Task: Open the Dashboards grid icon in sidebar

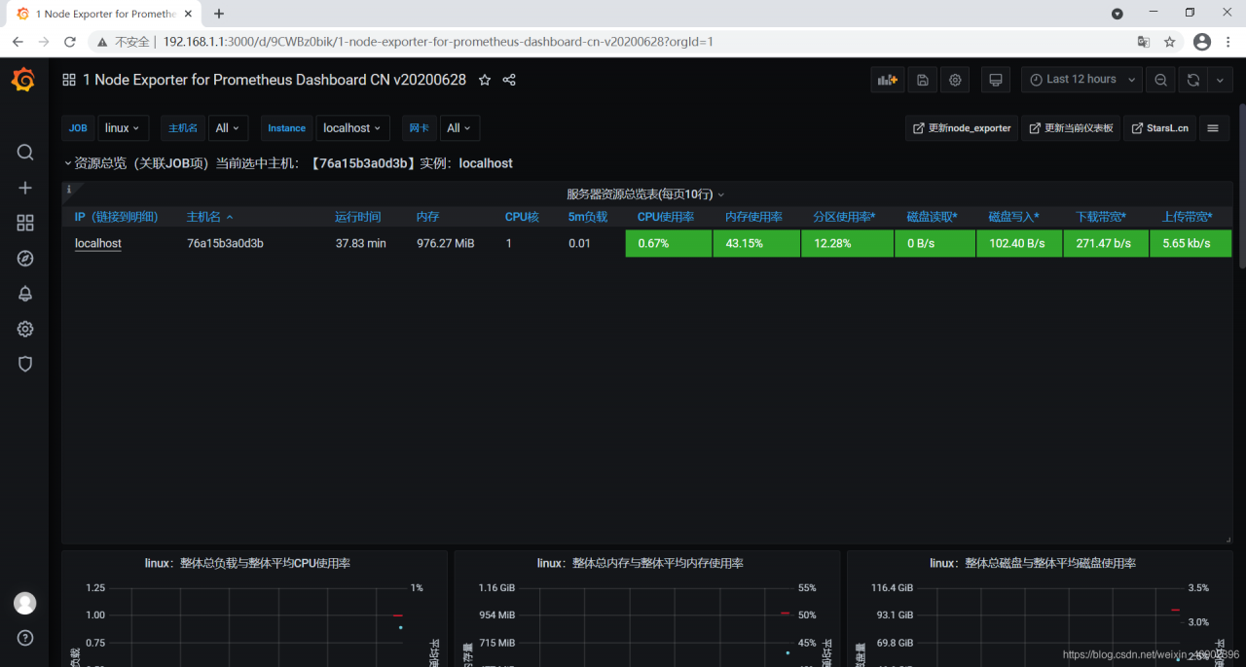Action: (x=25, y=223)
